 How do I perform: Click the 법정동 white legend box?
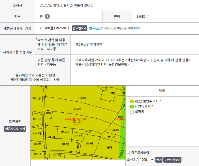[132, 112]
